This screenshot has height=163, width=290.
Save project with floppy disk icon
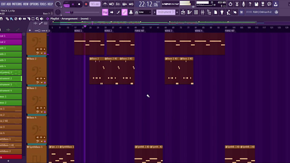click(256, 4)
